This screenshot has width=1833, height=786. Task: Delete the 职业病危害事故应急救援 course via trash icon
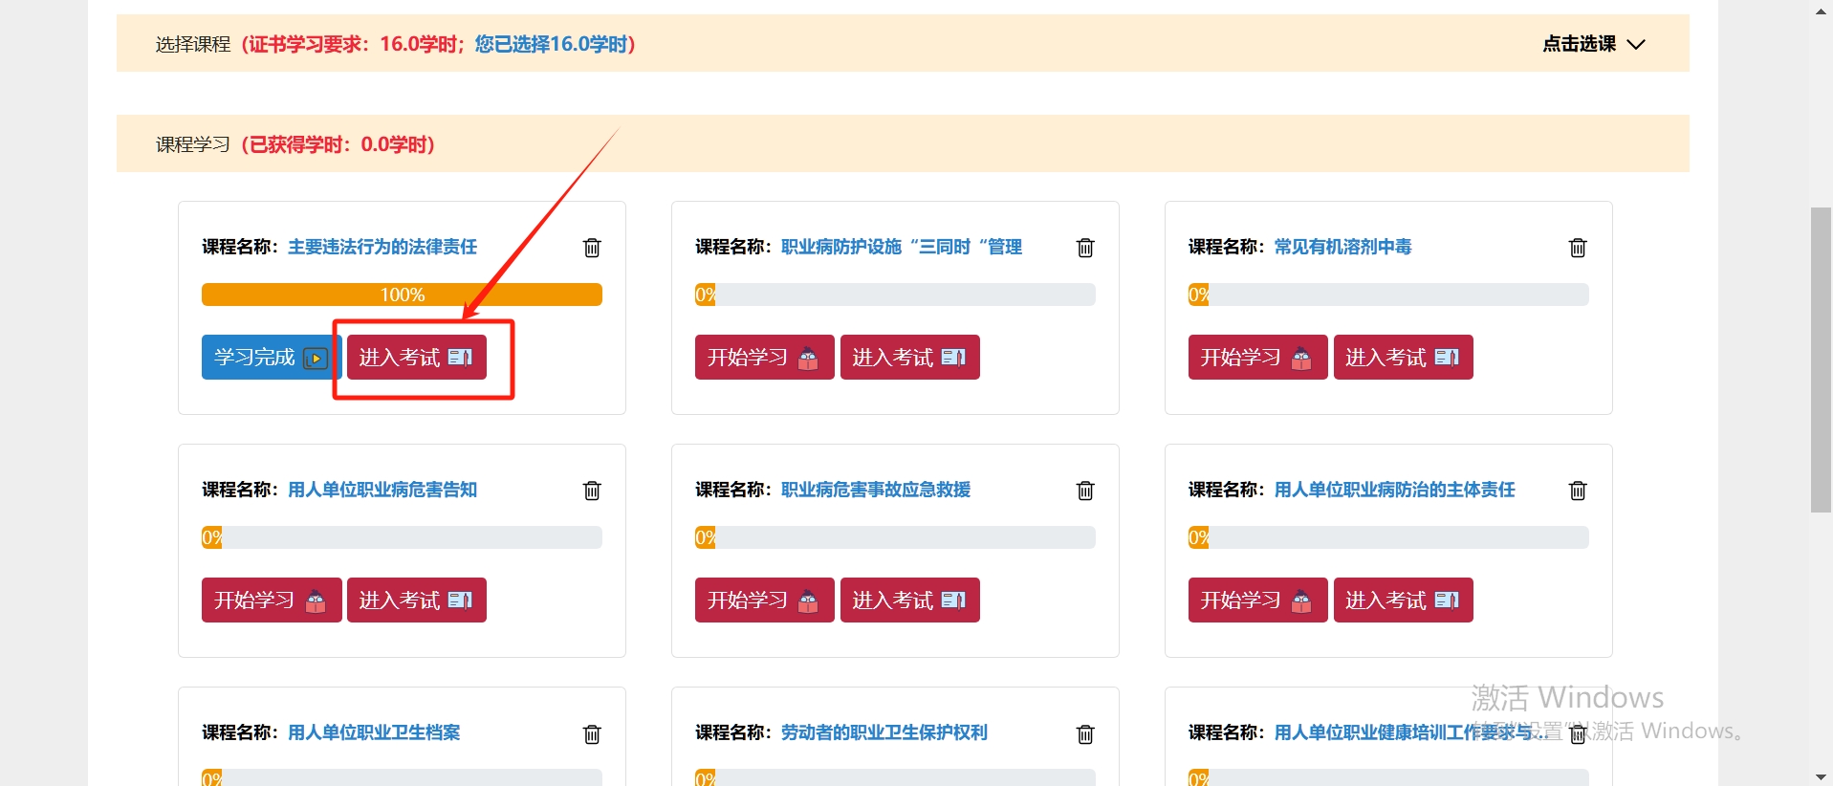1085,491
